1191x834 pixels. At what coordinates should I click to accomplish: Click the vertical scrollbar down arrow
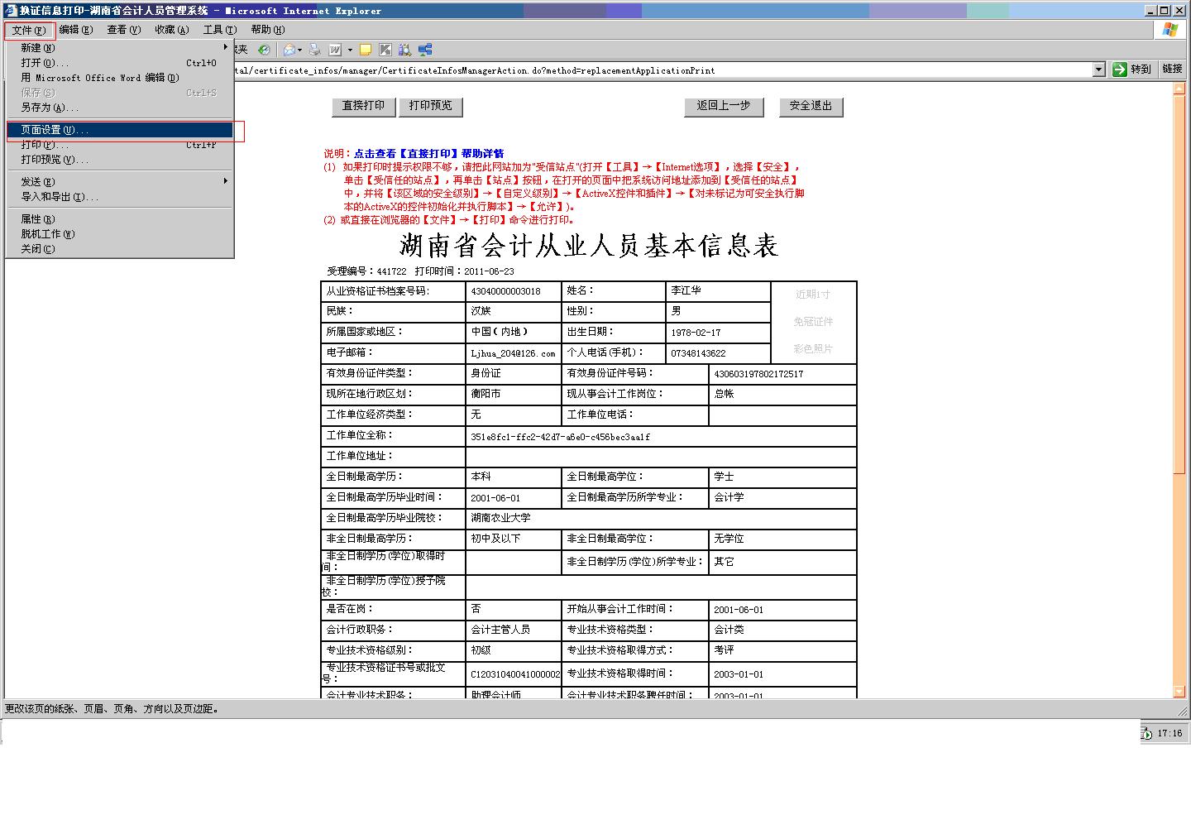pos(1179,692)
